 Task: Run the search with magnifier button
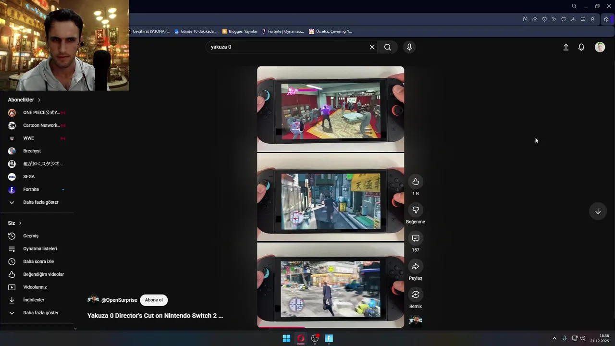click(x=387, y=47)
